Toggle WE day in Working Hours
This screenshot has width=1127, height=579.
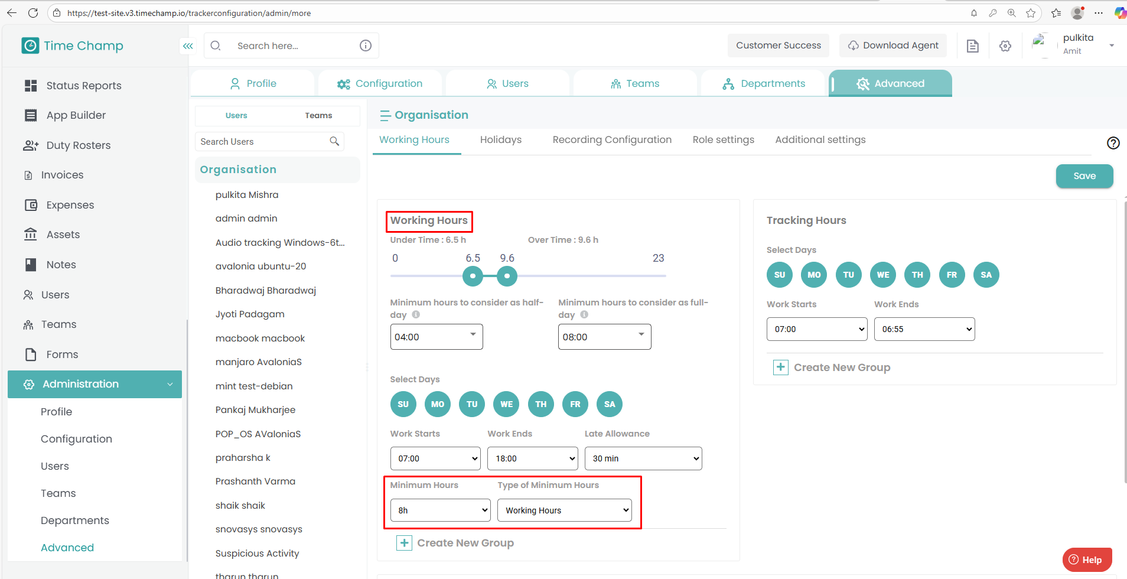[506, 404]
